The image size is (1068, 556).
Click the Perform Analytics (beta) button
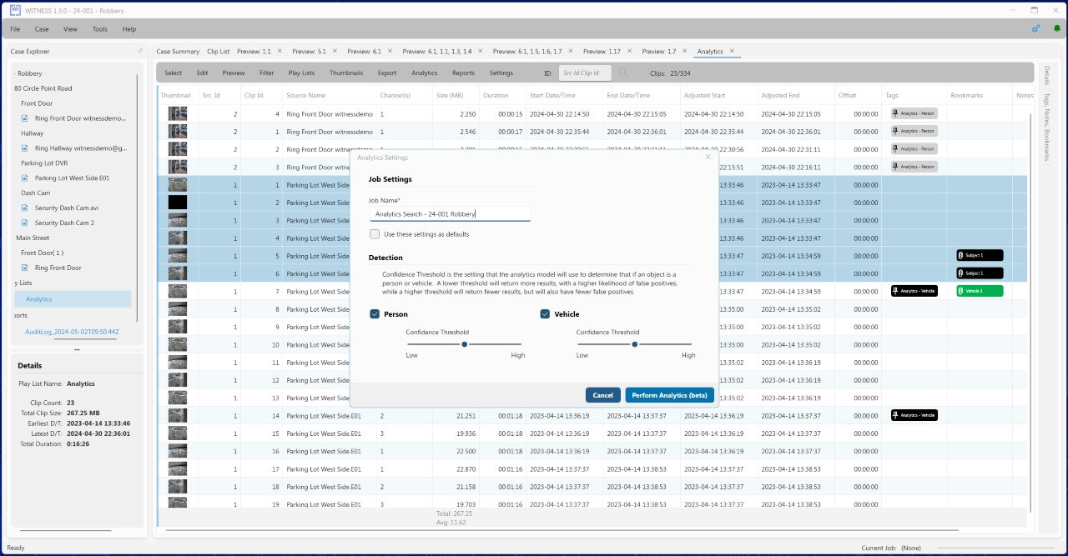[x=669, y=395]
